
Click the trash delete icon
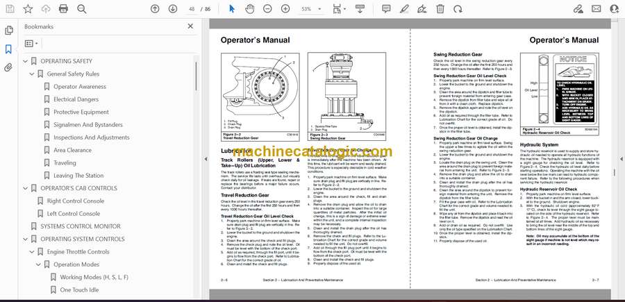tap(440, 9)
